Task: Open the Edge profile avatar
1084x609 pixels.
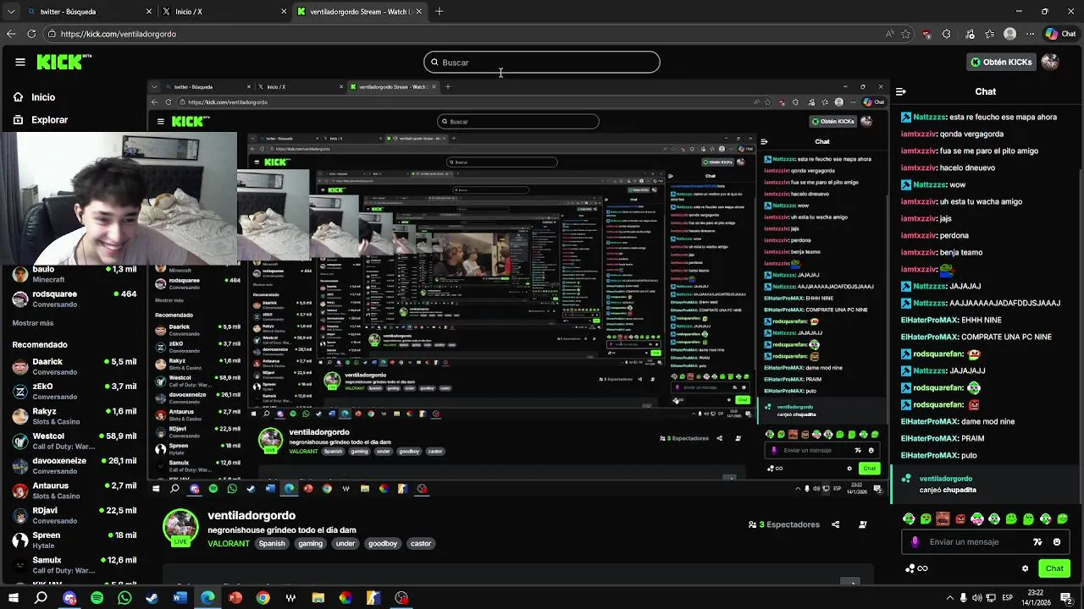Action: (x=1009, y=34)
